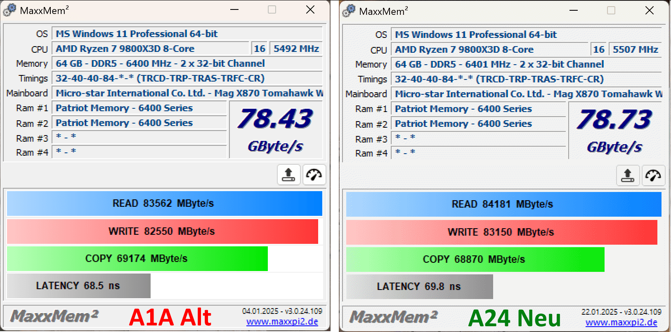The image size is (671, 332).
Task: Click READ 84181 MByte/s bar
Action: 504,204
